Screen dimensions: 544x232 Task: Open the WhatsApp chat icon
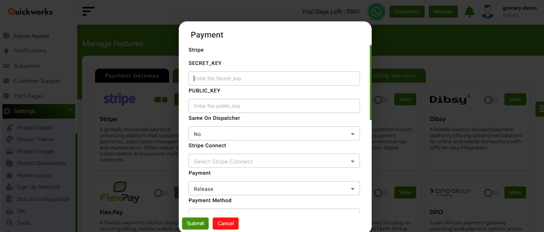[377, 12]
